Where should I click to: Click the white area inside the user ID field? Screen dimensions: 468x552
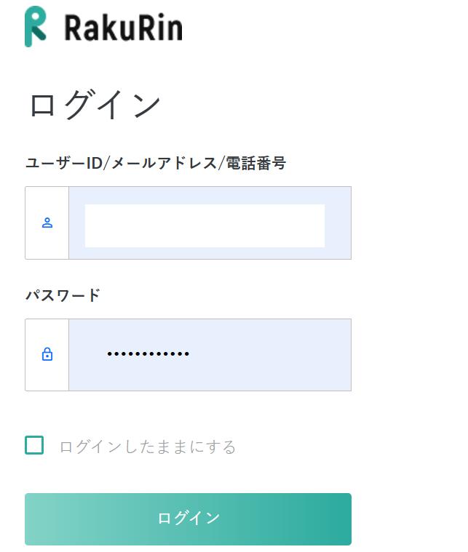click(x=205, y=225)
